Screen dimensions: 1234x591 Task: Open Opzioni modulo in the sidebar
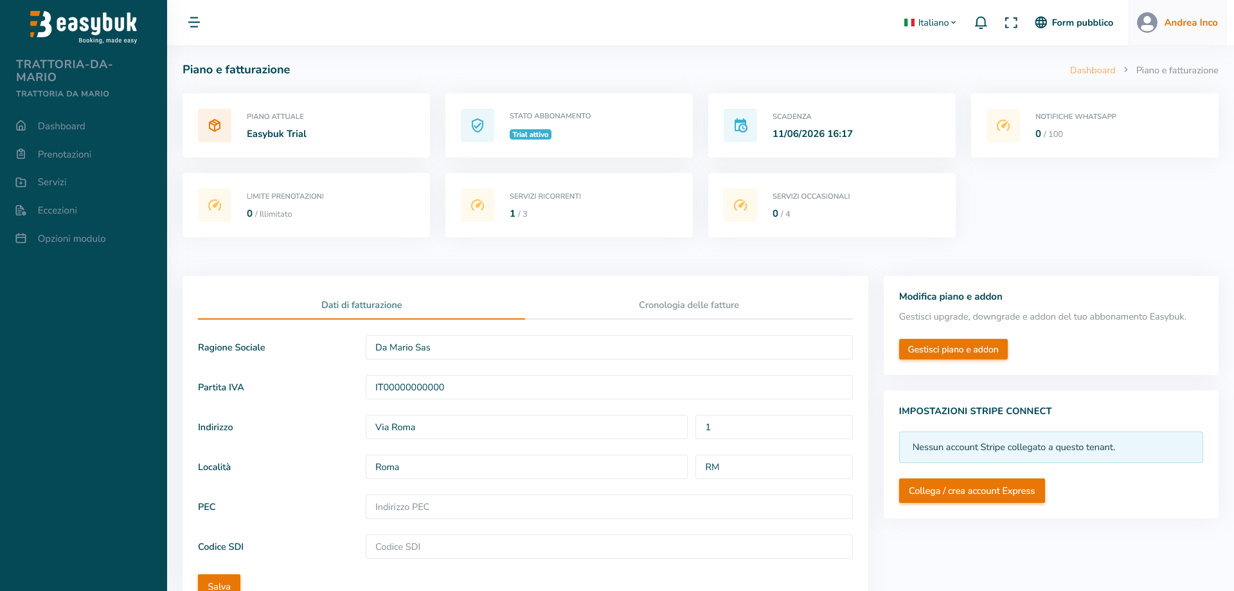(71, 239)
